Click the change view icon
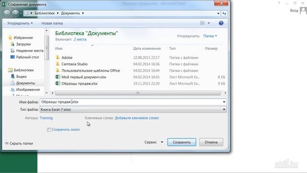This screenshot has height=173, width=307. pos(202,23)
